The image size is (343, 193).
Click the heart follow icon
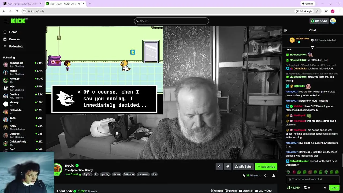click(228, 166)
